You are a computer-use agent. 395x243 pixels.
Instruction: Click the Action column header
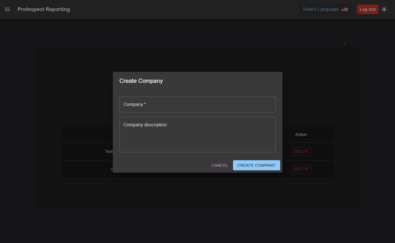pyautogui.click(x=301, y=134)
